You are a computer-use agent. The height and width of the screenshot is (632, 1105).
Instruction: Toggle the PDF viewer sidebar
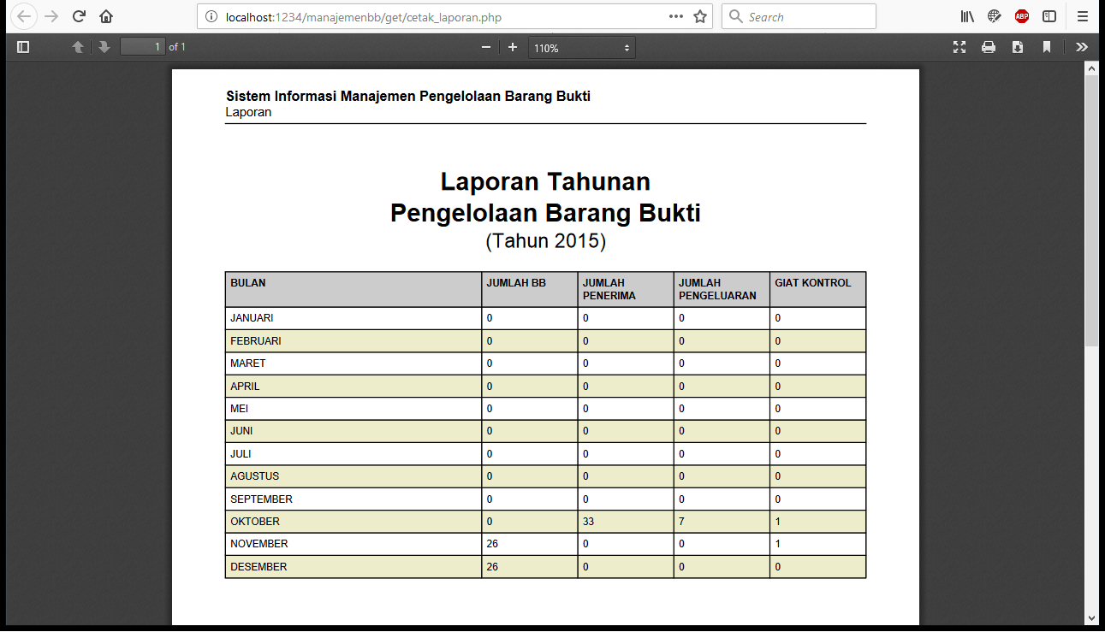23,47
